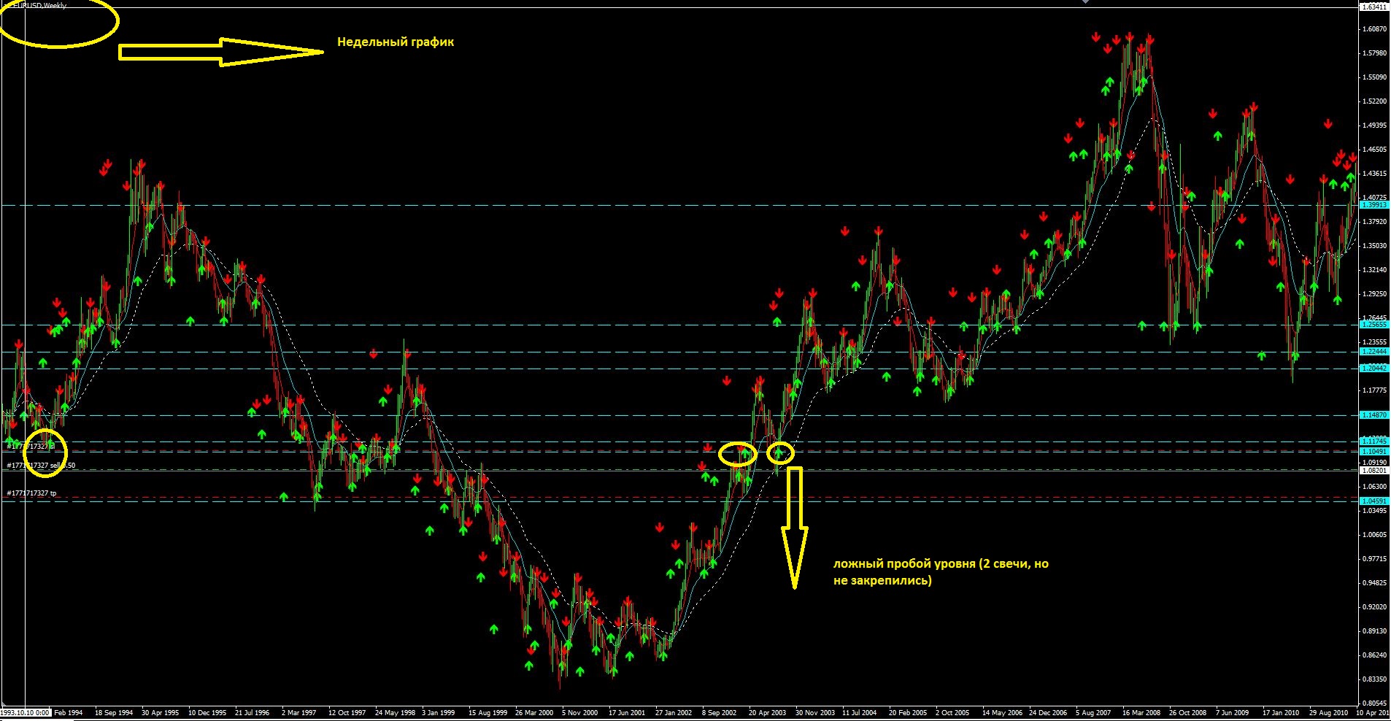This screenshot has width=1391, height=721.
Task: Click the 1.29250 price scale value
Action: 1374,294
